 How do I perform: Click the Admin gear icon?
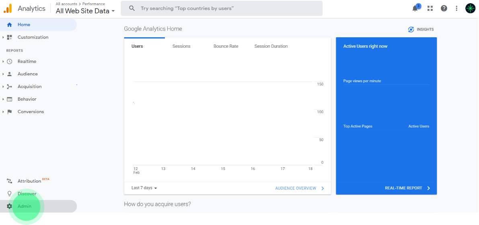10,206
